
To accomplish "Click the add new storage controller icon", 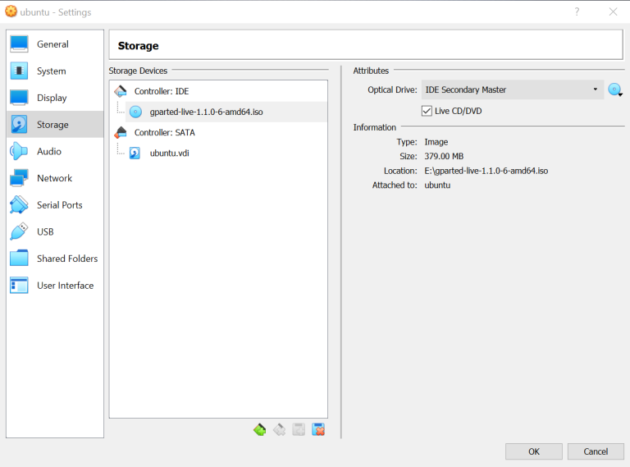I will pos(260,428).
